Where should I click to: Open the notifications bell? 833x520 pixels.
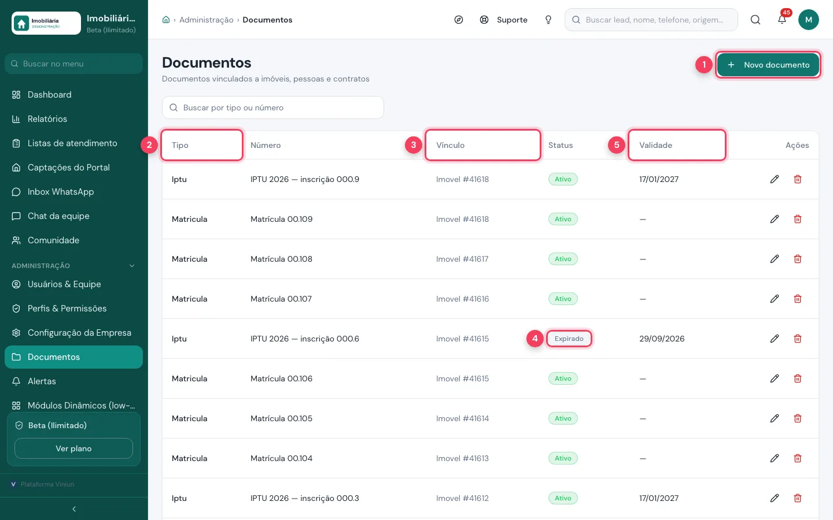pyautogui.click(x=782, y=20)
